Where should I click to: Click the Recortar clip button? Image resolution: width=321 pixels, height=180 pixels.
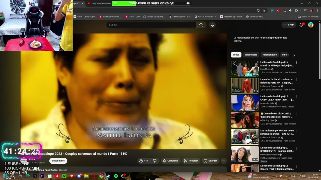(191, 161)
